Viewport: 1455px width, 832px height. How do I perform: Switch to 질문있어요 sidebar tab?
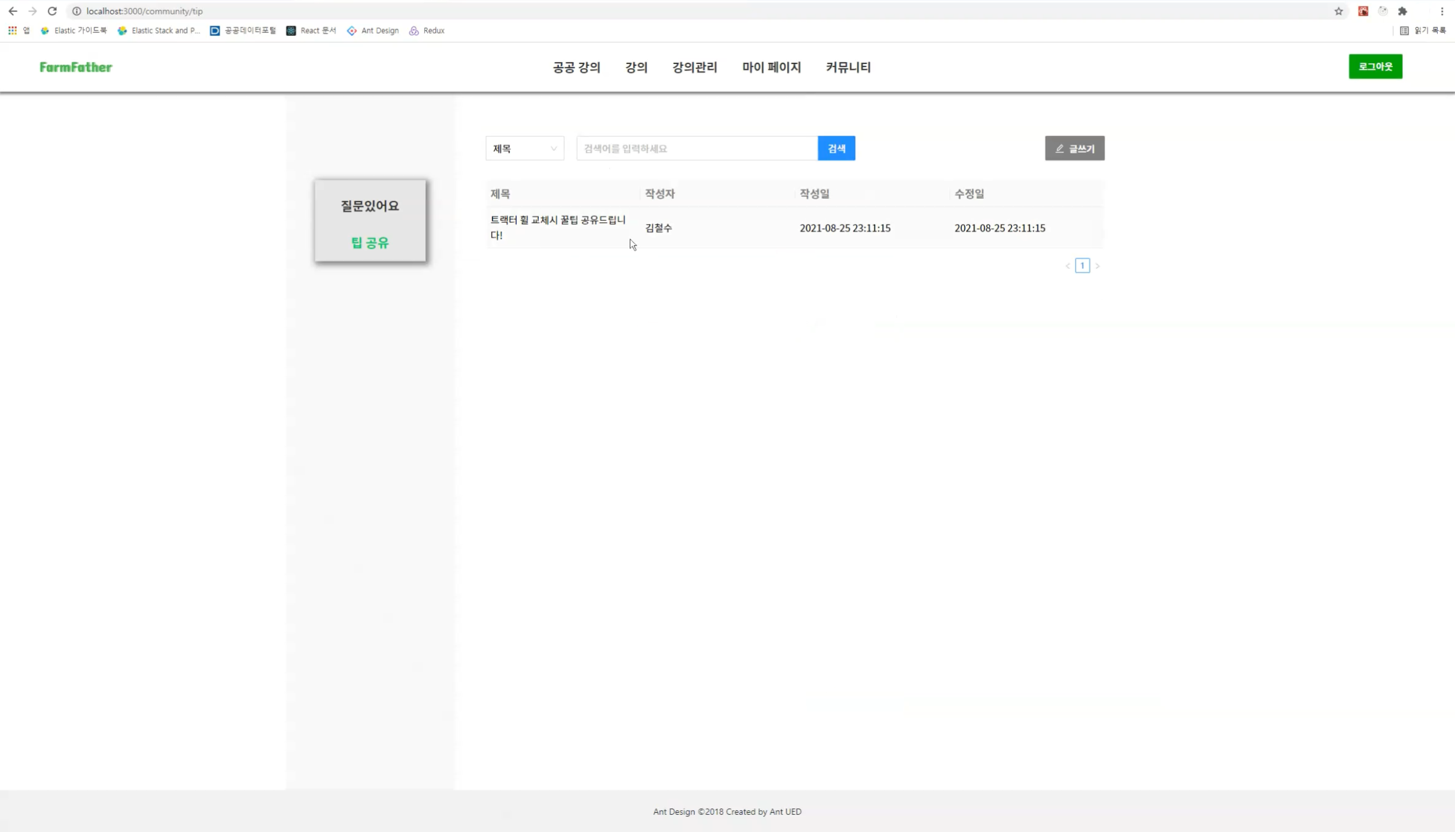[370, 206]
